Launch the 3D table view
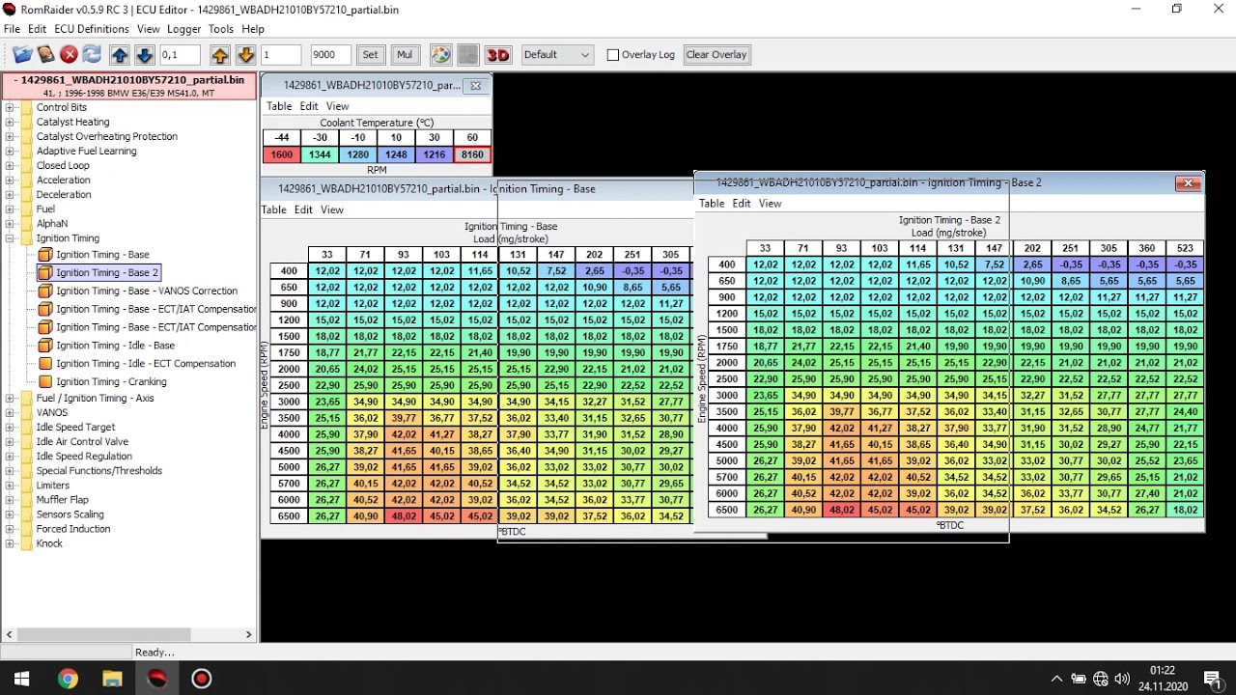The image size is (1236, 695). pos(497,55)
